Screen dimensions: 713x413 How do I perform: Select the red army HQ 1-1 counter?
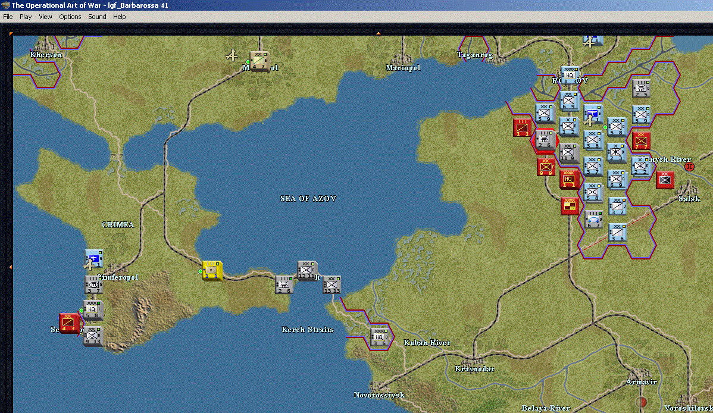(x=570, y=179)
